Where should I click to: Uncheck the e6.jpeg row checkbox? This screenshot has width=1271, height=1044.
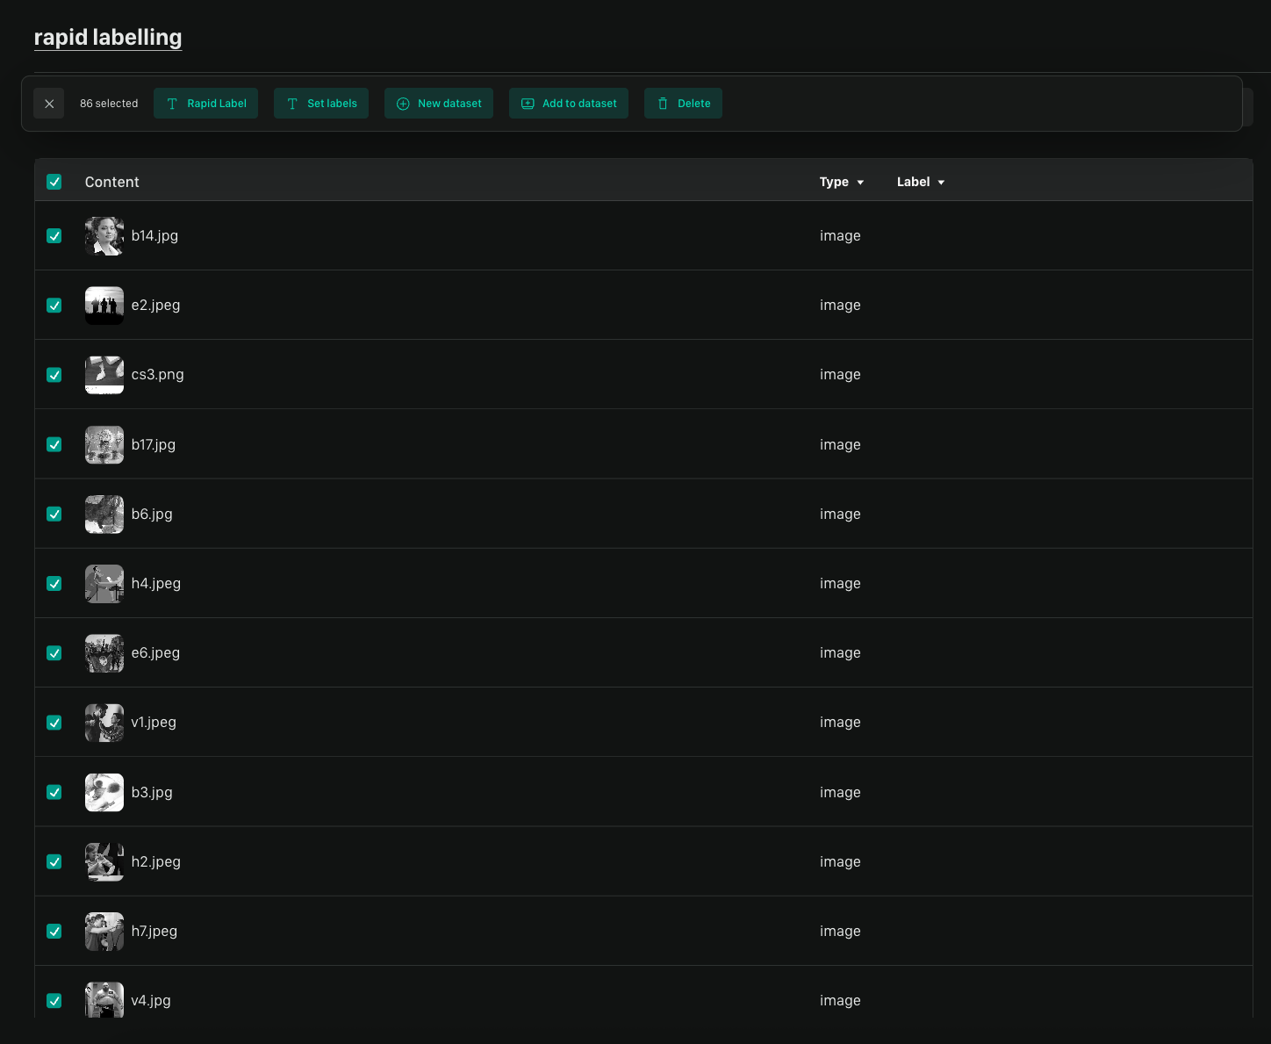(54, 653)
